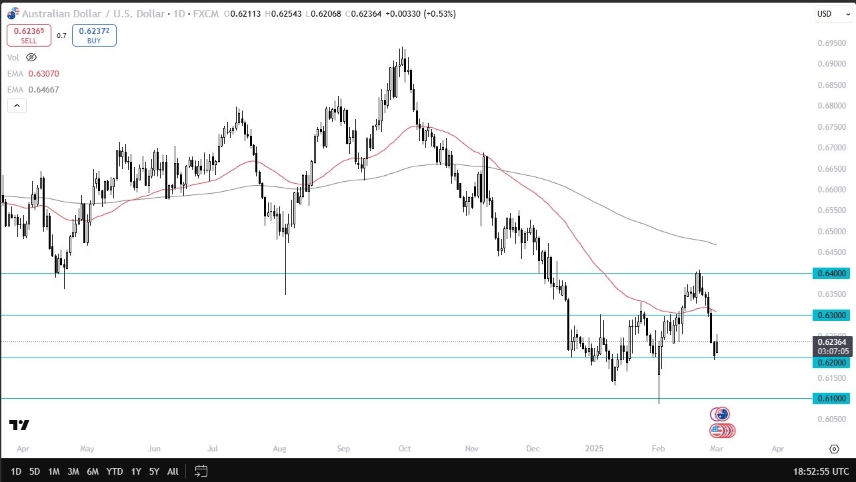Open timezone menu at the UTC clock
The height and width of the screenshot is (482, 856).
click(x=821, y=471)
